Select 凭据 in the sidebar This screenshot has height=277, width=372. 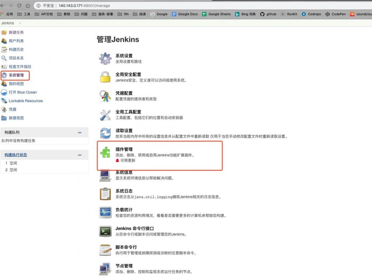point(13,109)
